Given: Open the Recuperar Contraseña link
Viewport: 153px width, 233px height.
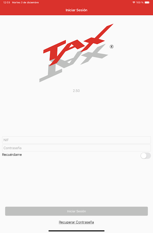Looking at the screenshot, I should pos(76,222).
